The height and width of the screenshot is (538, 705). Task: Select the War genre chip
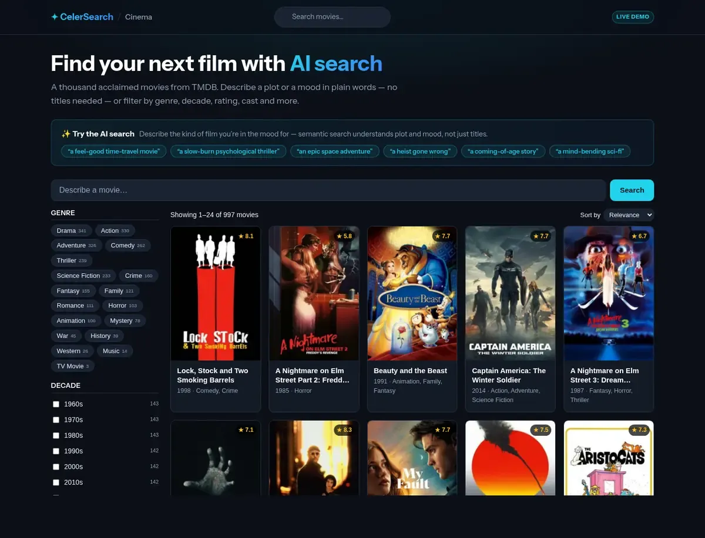(66, 336)
